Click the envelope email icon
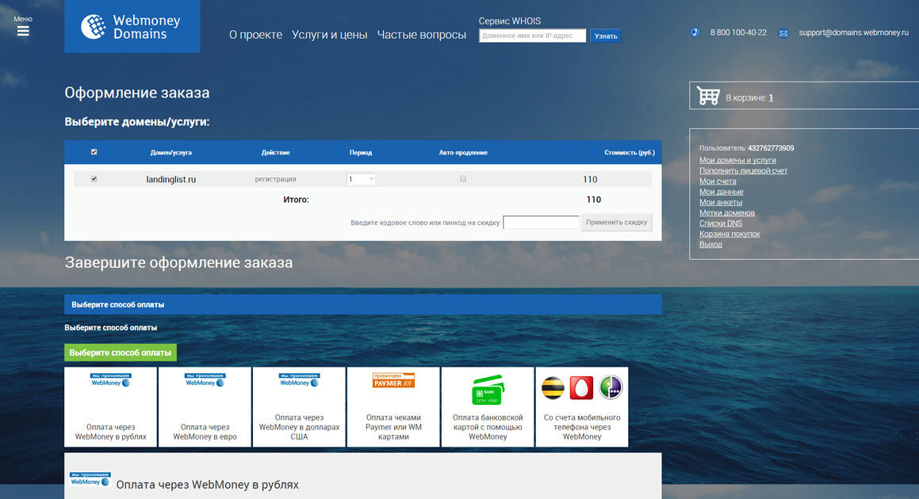 click(x=783, y=33)
